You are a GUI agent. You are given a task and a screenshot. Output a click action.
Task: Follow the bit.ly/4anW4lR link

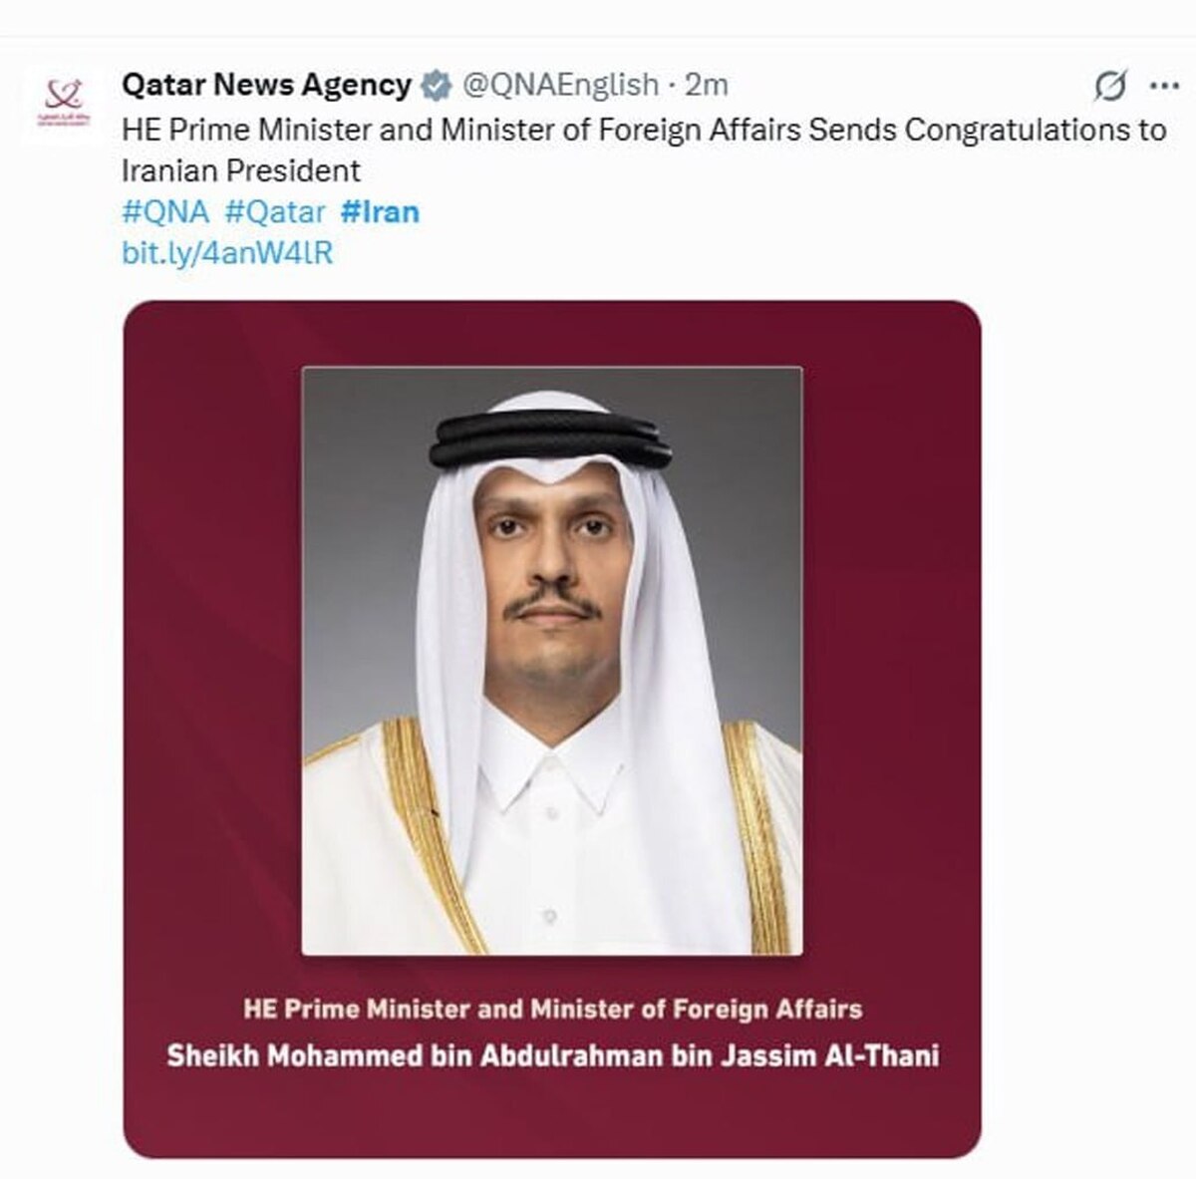227,253
